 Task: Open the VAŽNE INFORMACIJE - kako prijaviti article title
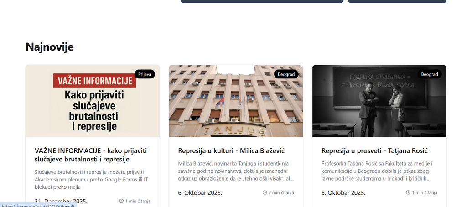pos(91,155)
